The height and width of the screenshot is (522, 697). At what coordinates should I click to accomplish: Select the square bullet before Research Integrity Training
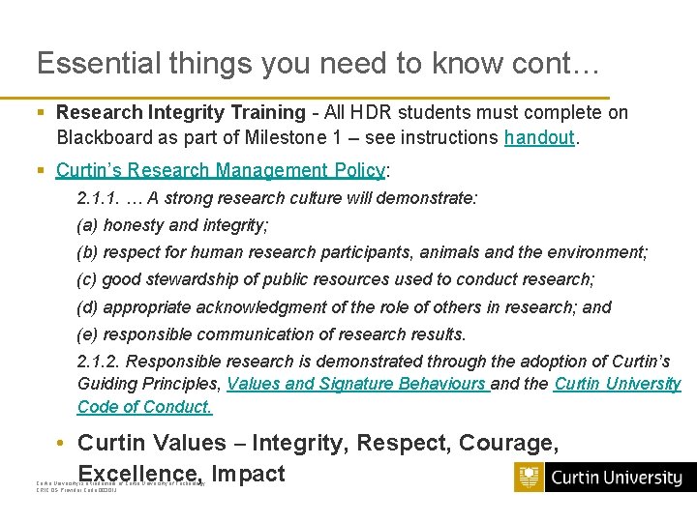click(41, 112)
